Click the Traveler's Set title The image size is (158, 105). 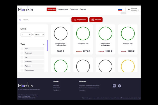pos(83,44)
